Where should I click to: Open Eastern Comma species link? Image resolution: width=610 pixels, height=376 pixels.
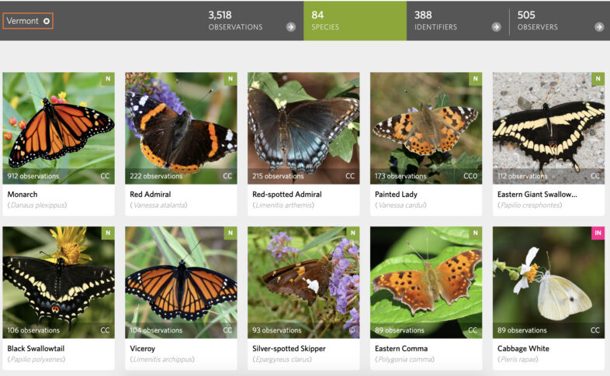pos(401,348)
